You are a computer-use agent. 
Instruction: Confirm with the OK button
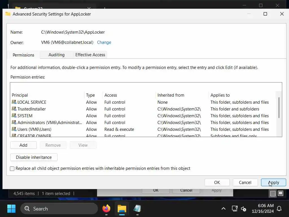(x=217, y=182)
